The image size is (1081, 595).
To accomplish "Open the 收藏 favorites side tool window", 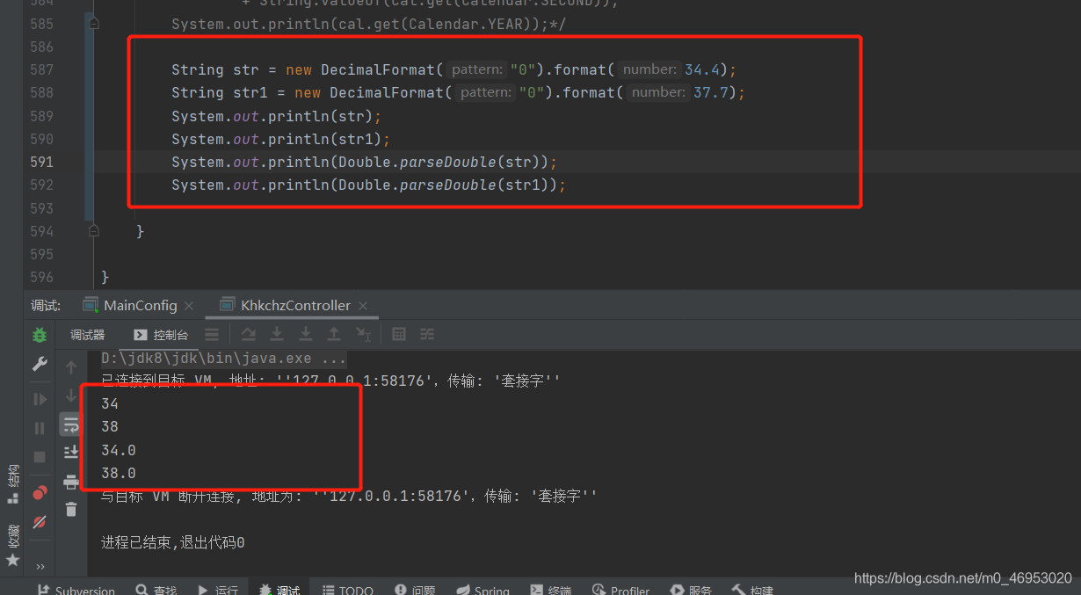I will 13,545.
